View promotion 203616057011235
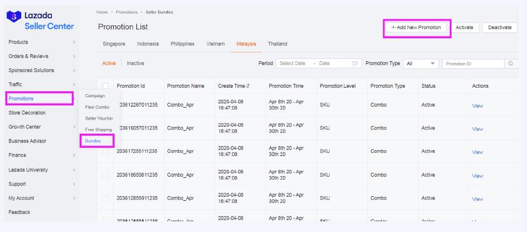527x232 pixels. (477, 129)
